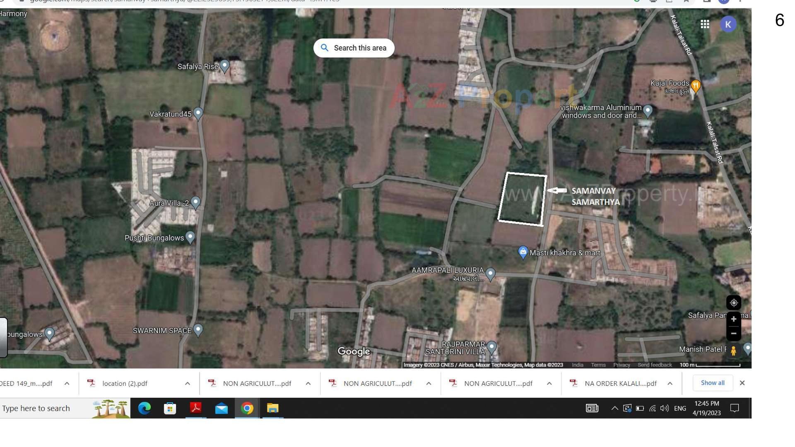
Task: Click the Search this area button
Action: pyautogui.click(x=354, y=48)
